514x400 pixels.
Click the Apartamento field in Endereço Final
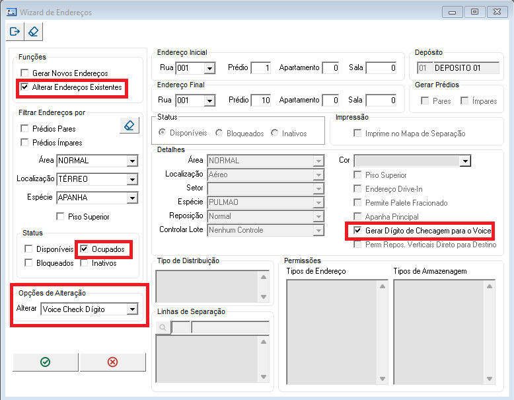[x=330, y=100]
